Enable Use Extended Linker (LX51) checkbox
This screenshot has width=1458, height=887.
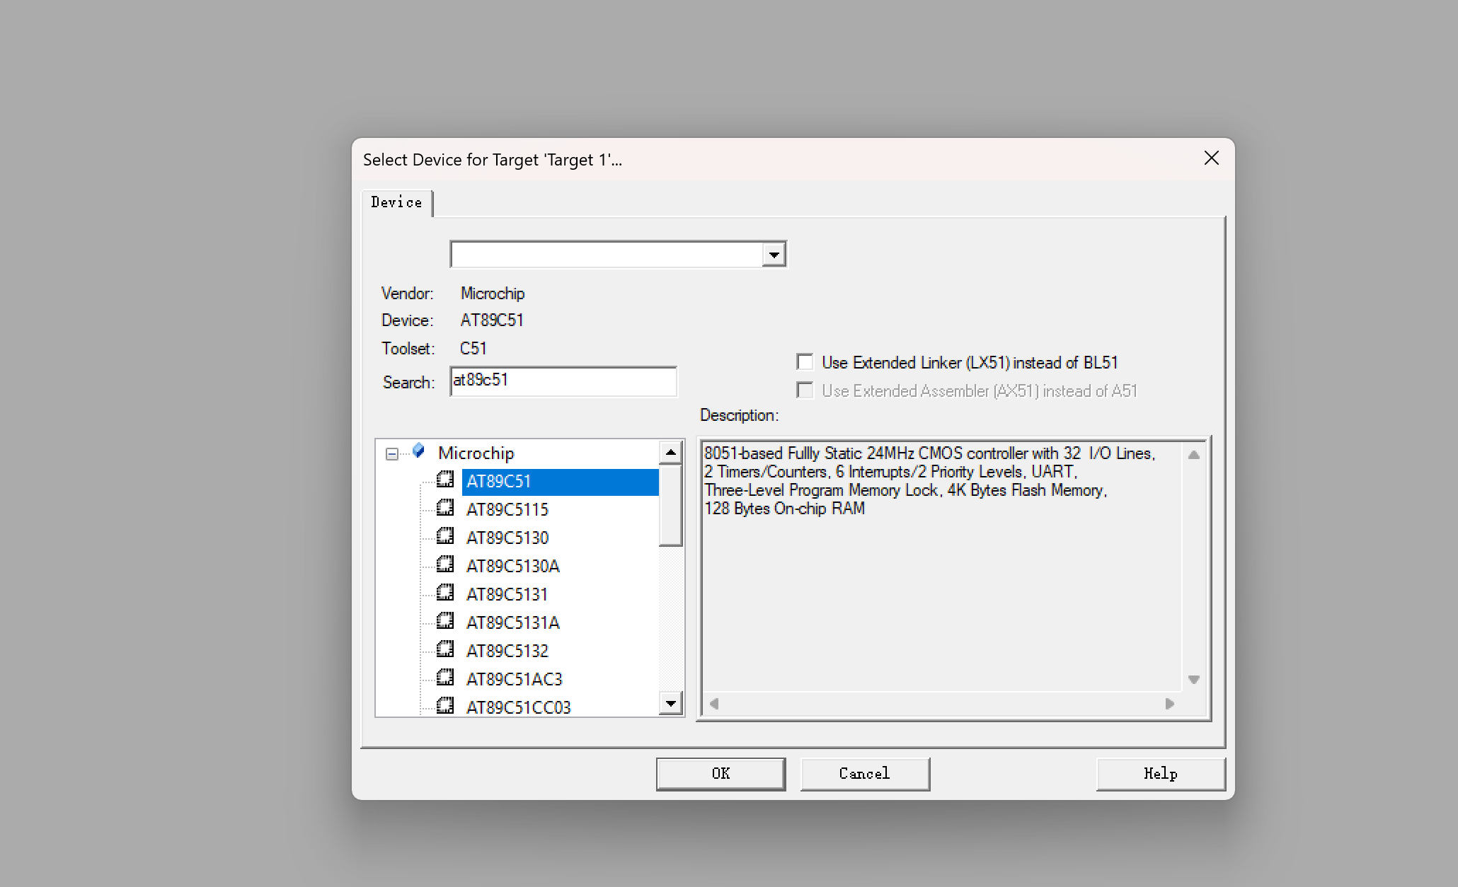click(x=805, y=362)
